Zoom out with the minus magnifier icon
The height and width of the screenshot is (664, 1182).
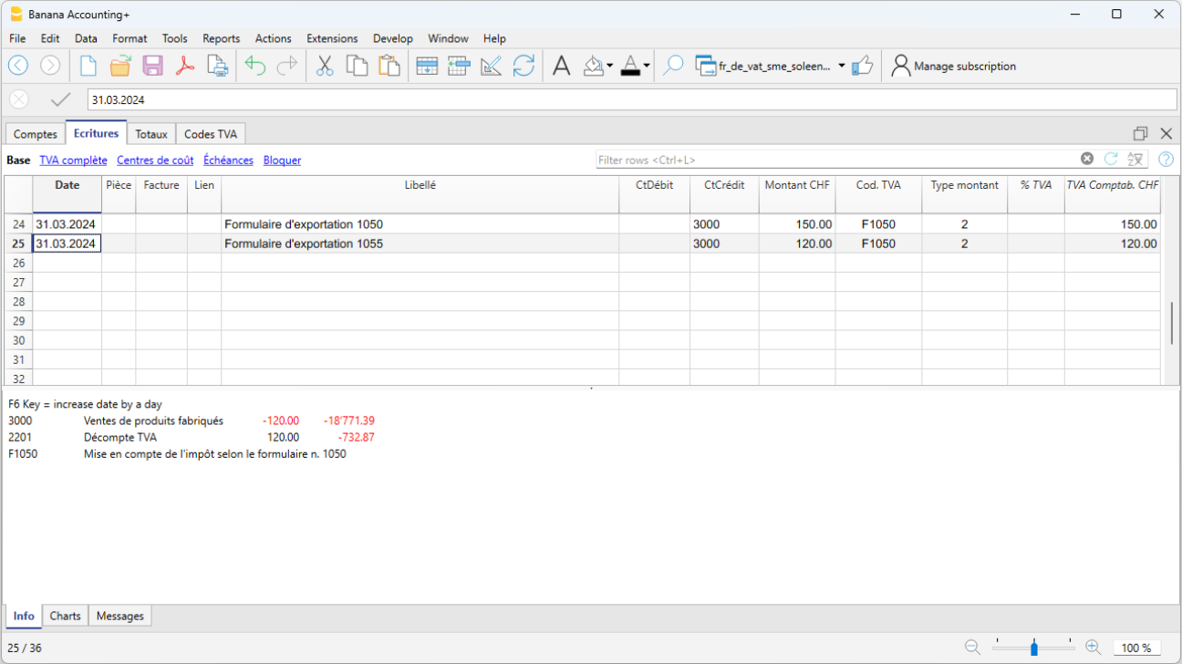[x=972, y=648]
